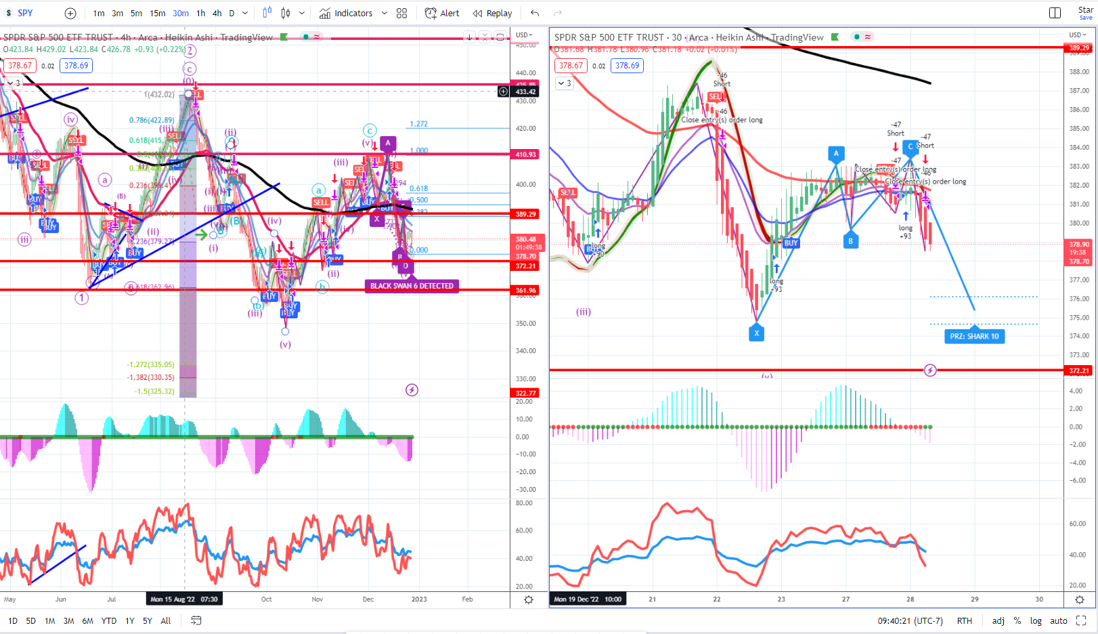Select the 6M date range
1098x634 pixels.
pyautogui.click(x=88, y=620)
